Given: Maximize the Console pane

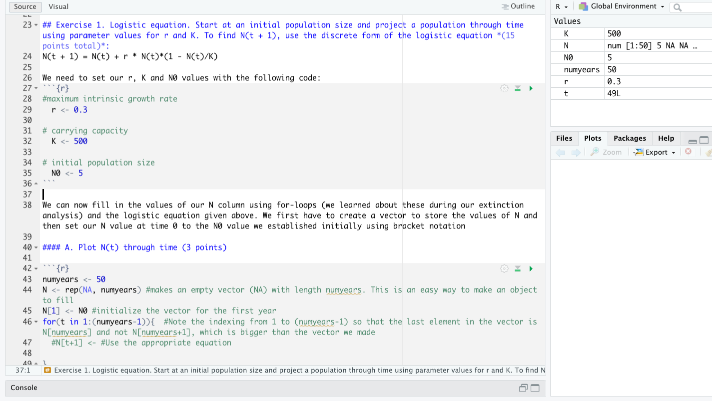Looking at the screenshot, I should point(535,388).
